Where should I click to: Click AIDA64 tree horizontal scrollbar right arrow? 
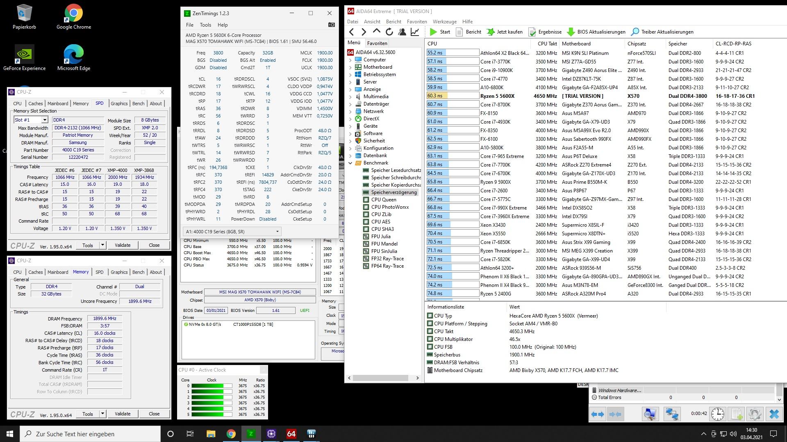click(x=417, y=378)
